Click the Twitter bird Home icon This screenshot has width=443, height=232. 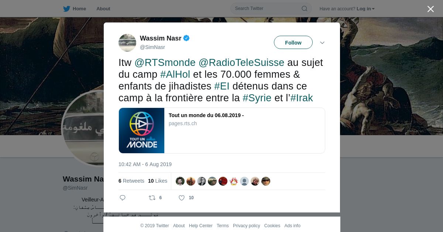tap(66, 8)
